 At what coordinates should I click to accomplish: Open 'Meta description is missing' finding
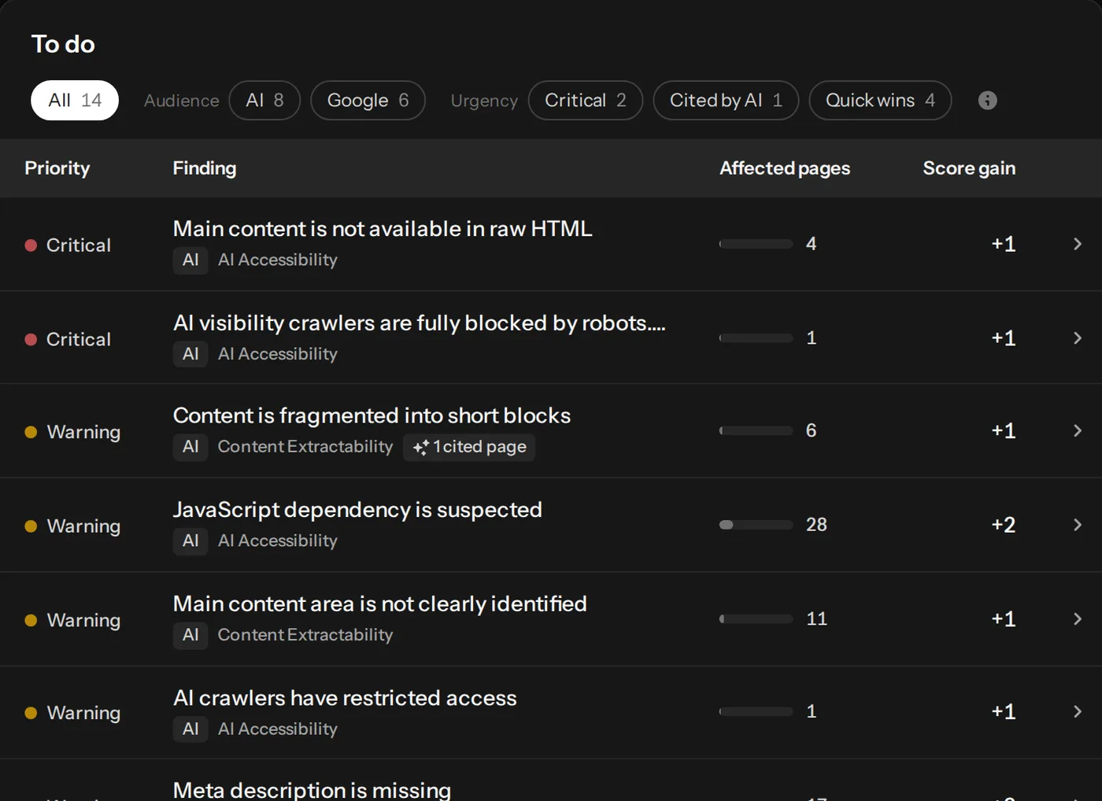tap(312, 790)
